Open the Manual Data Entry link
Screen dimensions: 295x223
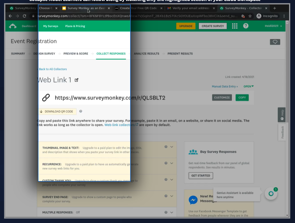pos(225,86)
